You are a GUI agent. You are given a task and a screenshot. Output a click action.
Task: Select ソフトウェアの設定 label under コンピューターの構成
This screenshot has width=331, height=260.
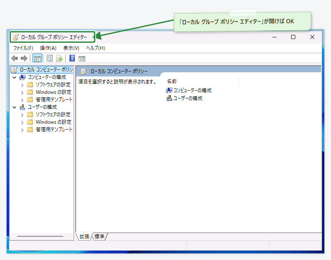coord(53,85)
